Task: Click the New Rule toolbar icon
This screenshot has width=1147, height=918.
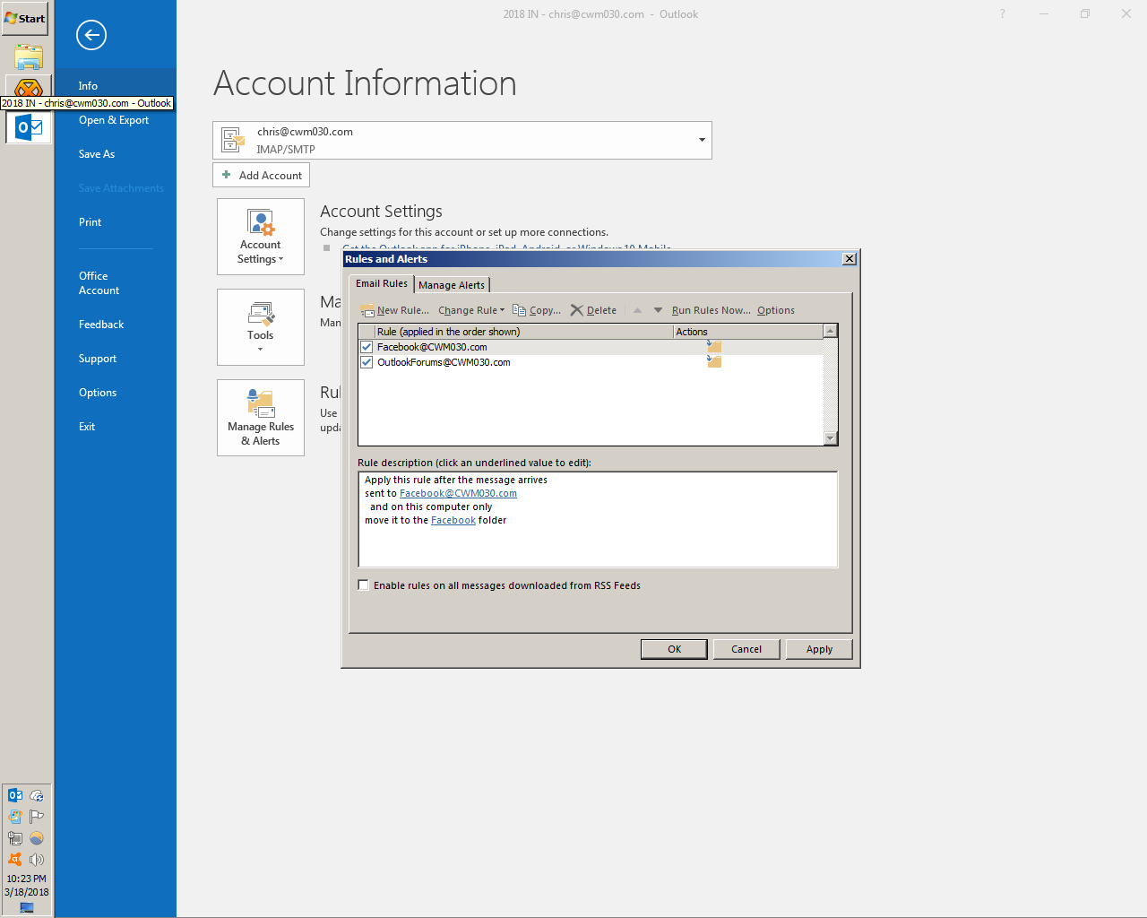Action: (x=367, y=310)
